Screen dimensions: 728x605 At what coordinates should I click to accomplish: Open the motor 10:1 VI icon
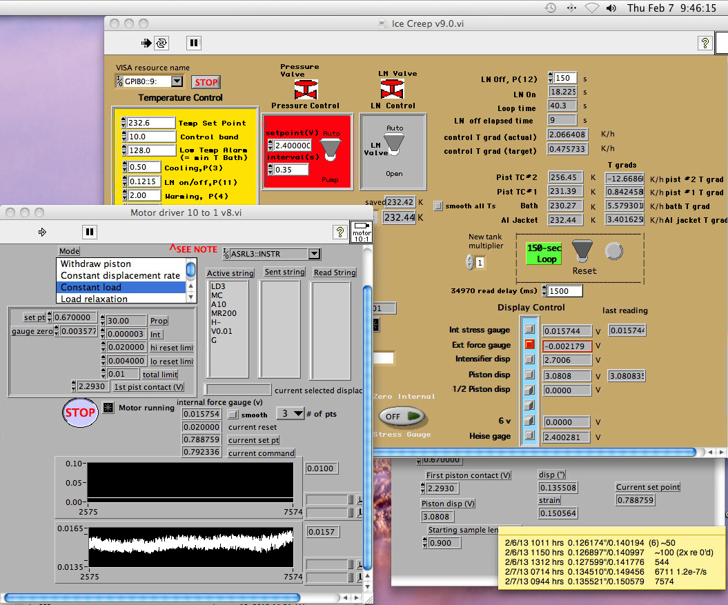coord(362,231)
